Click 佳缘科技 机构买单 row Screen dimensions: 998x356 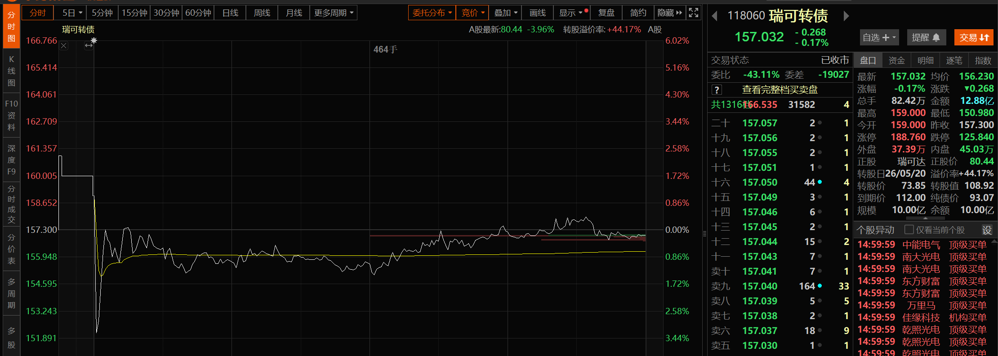[922, 318]
